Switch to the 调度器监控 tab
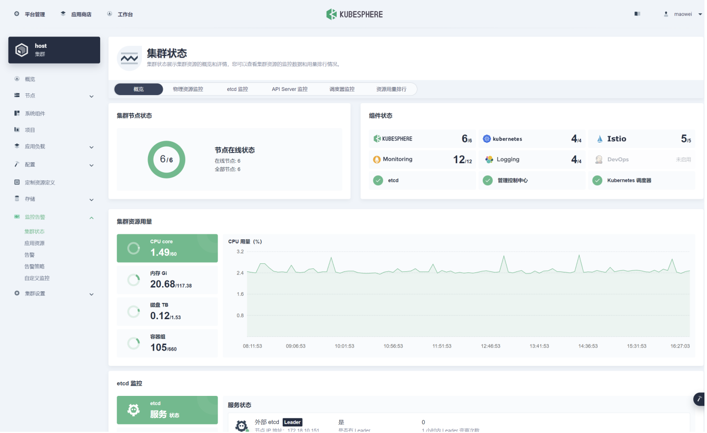 pyautogui.click(x=342, y=89)
